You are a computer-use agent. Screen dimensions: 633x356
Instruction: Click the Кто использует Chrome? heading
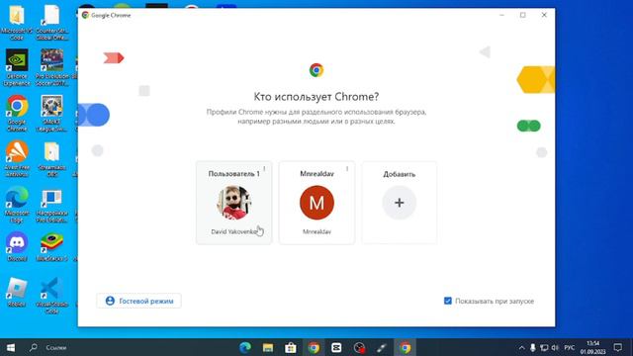tap(316, 97)
